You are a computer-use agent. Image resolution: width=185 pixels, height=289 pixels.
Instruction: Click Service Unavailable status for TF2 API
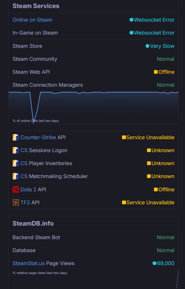tap(150, 203)
